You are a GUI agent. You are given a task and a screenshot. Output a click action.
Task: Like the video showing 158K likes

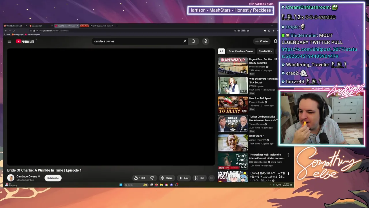coord(140,178)
